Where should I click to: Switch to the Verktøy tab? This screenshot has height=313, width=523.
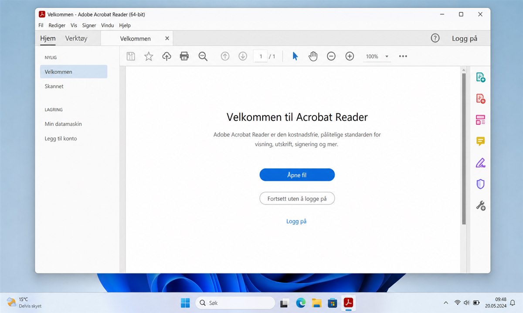(x=76, y=38)
